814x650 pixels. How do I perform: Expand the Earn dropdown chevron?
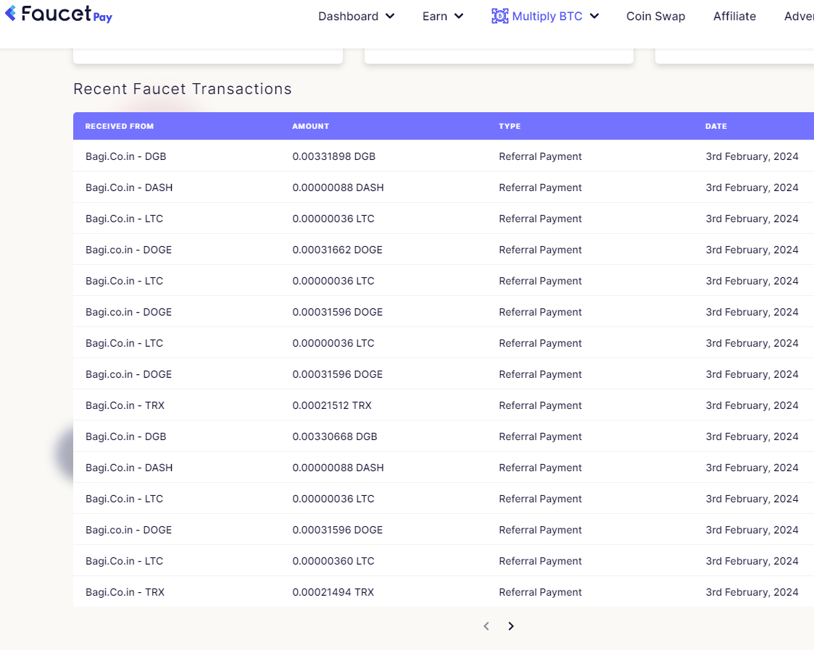[x=459, y=16]
